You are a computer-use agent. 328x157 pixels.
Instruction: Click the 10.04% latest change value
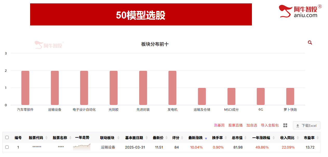coord(196,147)
